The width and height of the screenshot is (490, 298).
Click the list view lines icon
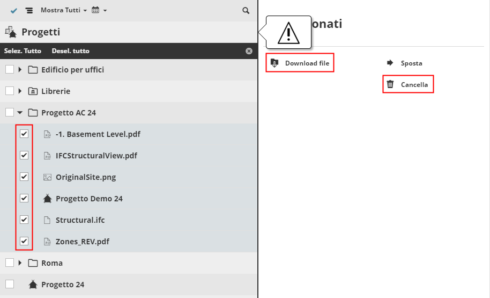coord(29,11)
